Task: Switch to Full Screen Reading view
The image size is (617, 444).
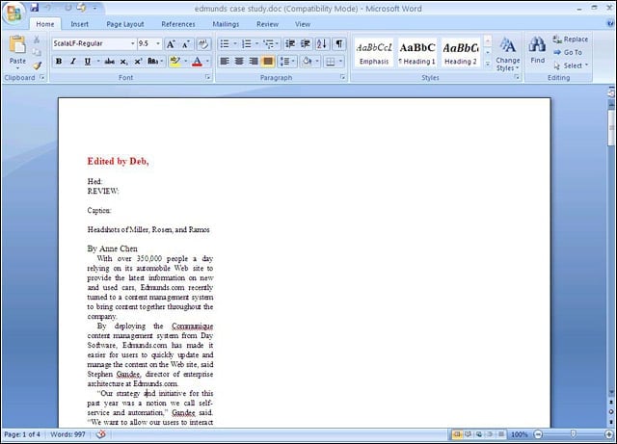Action: [x=468, y=434]
